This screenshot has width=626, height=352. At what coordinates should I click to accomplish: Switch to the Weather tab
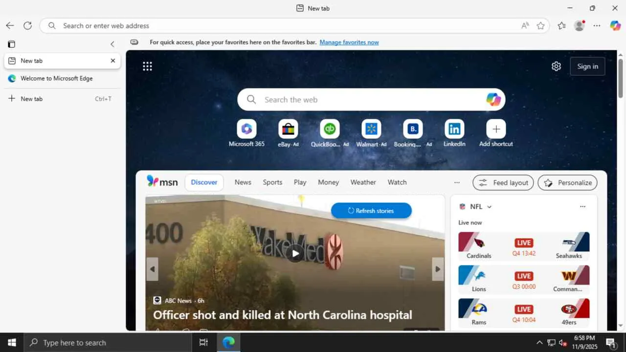363,182
